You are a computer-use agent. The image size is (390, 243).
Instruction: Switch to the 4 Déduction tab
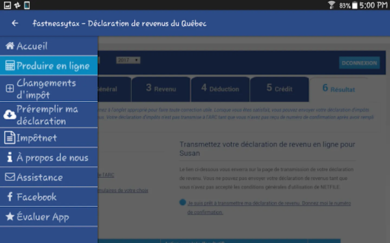pos(220,89)
